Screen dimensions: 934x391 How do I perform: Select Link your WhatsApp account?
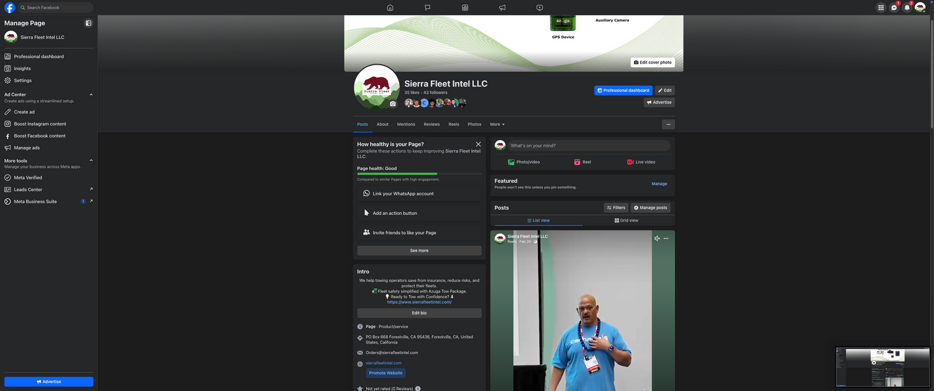click(419, 194)
